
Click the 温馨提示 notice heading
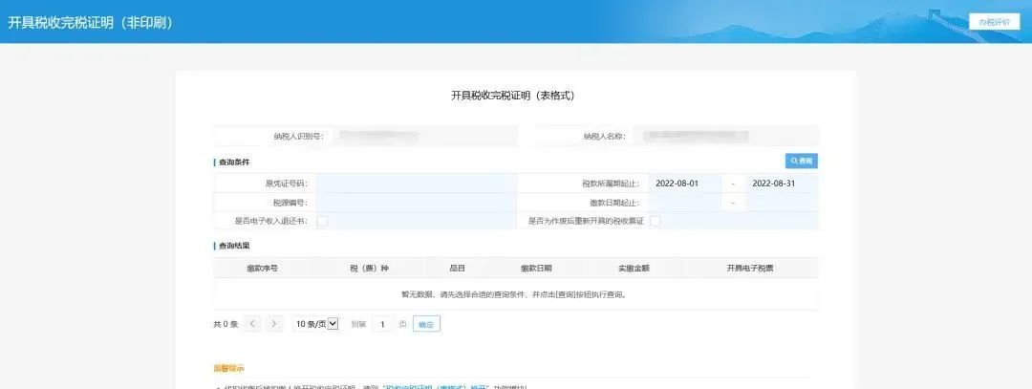point(229,368)
